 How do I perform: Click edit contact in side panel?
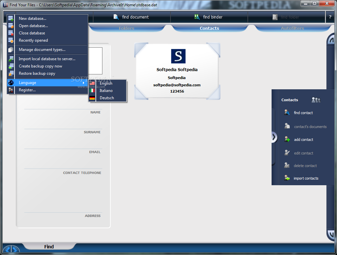coord(304,153)
